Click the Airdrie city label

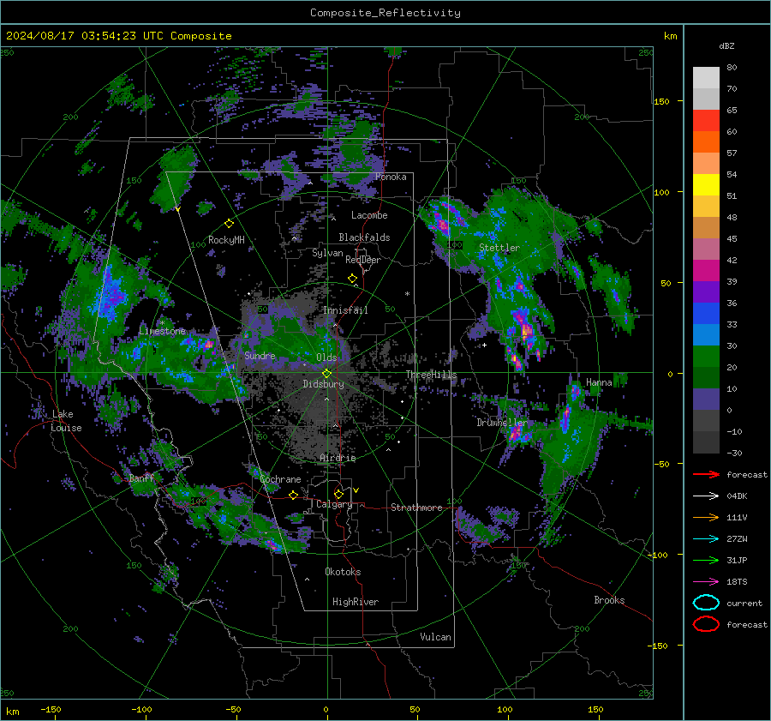(x=338, y=458)
